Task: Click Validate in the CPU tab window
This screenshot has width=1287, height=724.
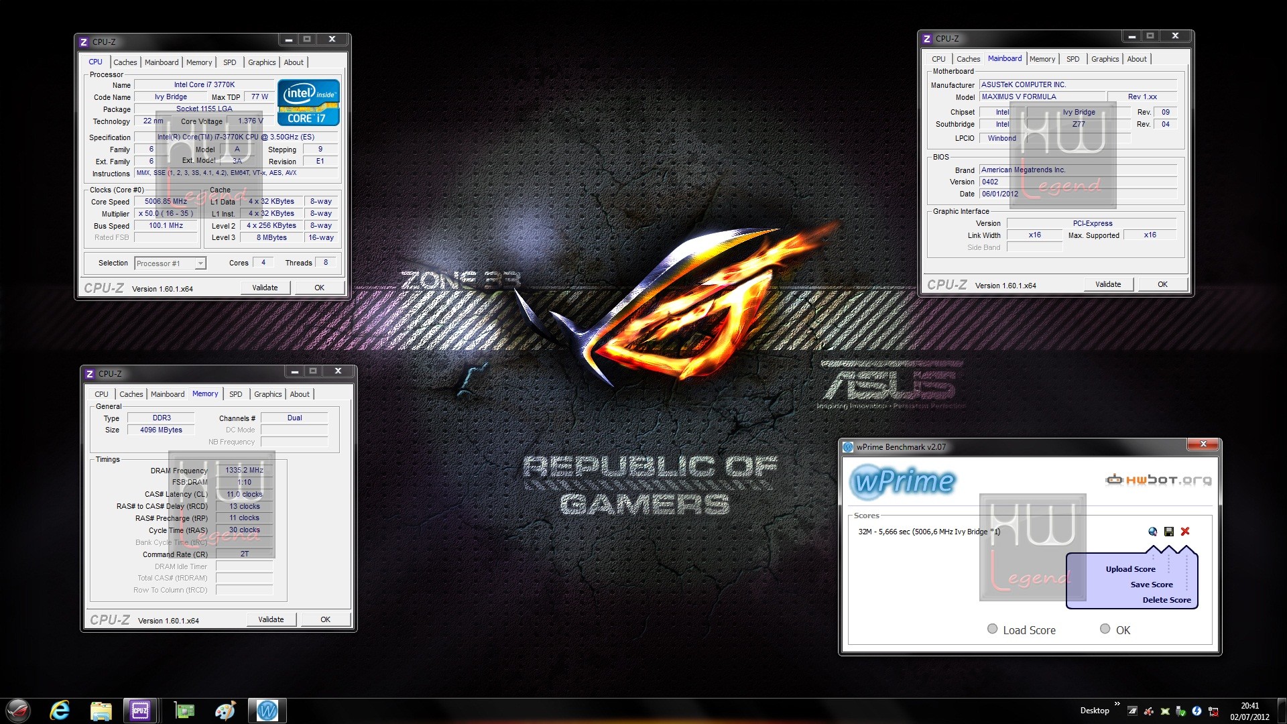Action: point(265,288)
